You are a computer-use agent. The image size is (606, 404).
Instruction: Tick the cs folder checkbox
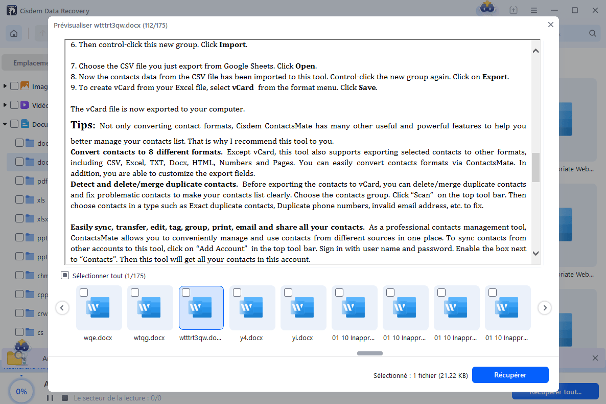click(x=19, y=332)
